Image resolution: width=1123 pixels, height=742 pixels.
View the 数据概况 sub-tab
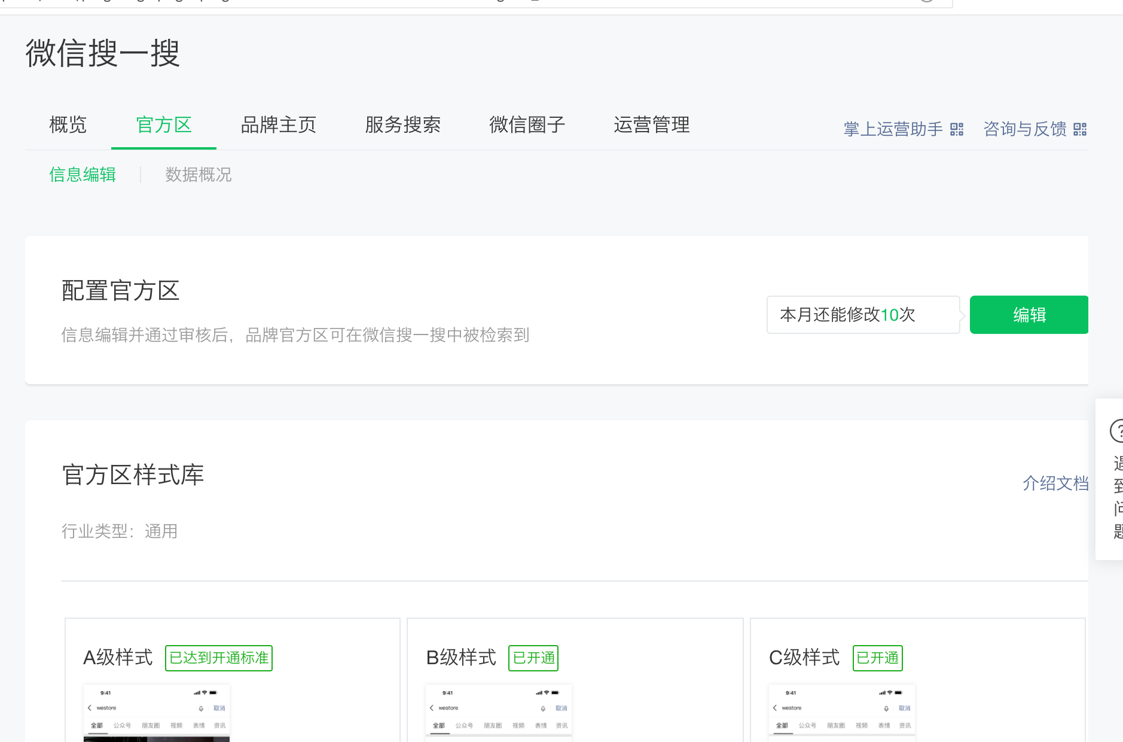pos(199,175)
